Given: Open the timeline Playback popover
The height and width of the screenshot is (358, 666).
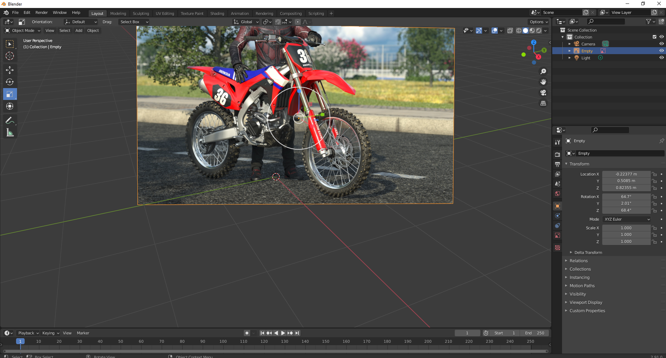Looking at the screenshot, I should (28, 333).
